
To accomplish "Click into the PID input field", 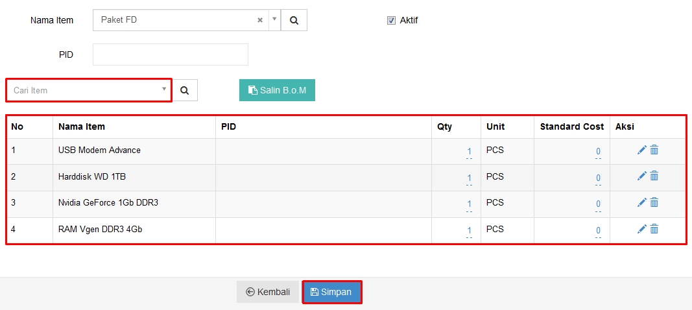I will (171, 54).
